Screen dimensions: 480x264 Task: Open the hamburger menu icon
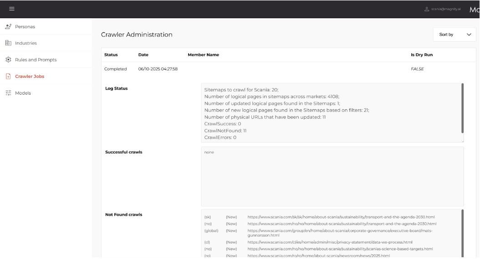coord(11,9)
